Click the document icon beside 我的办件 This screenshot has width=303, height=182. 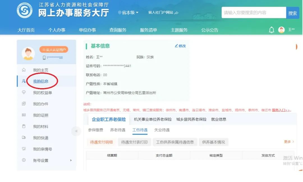click(x=24, y=104)
